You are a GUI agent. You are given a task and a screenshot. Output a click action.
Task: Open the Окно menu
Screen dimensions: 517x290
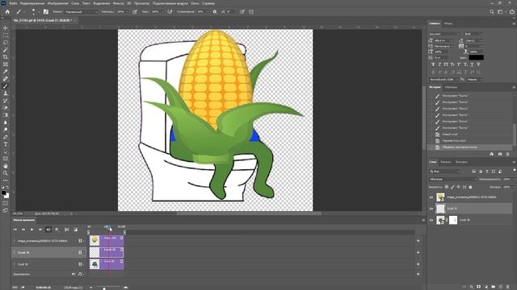pos(195,3)
